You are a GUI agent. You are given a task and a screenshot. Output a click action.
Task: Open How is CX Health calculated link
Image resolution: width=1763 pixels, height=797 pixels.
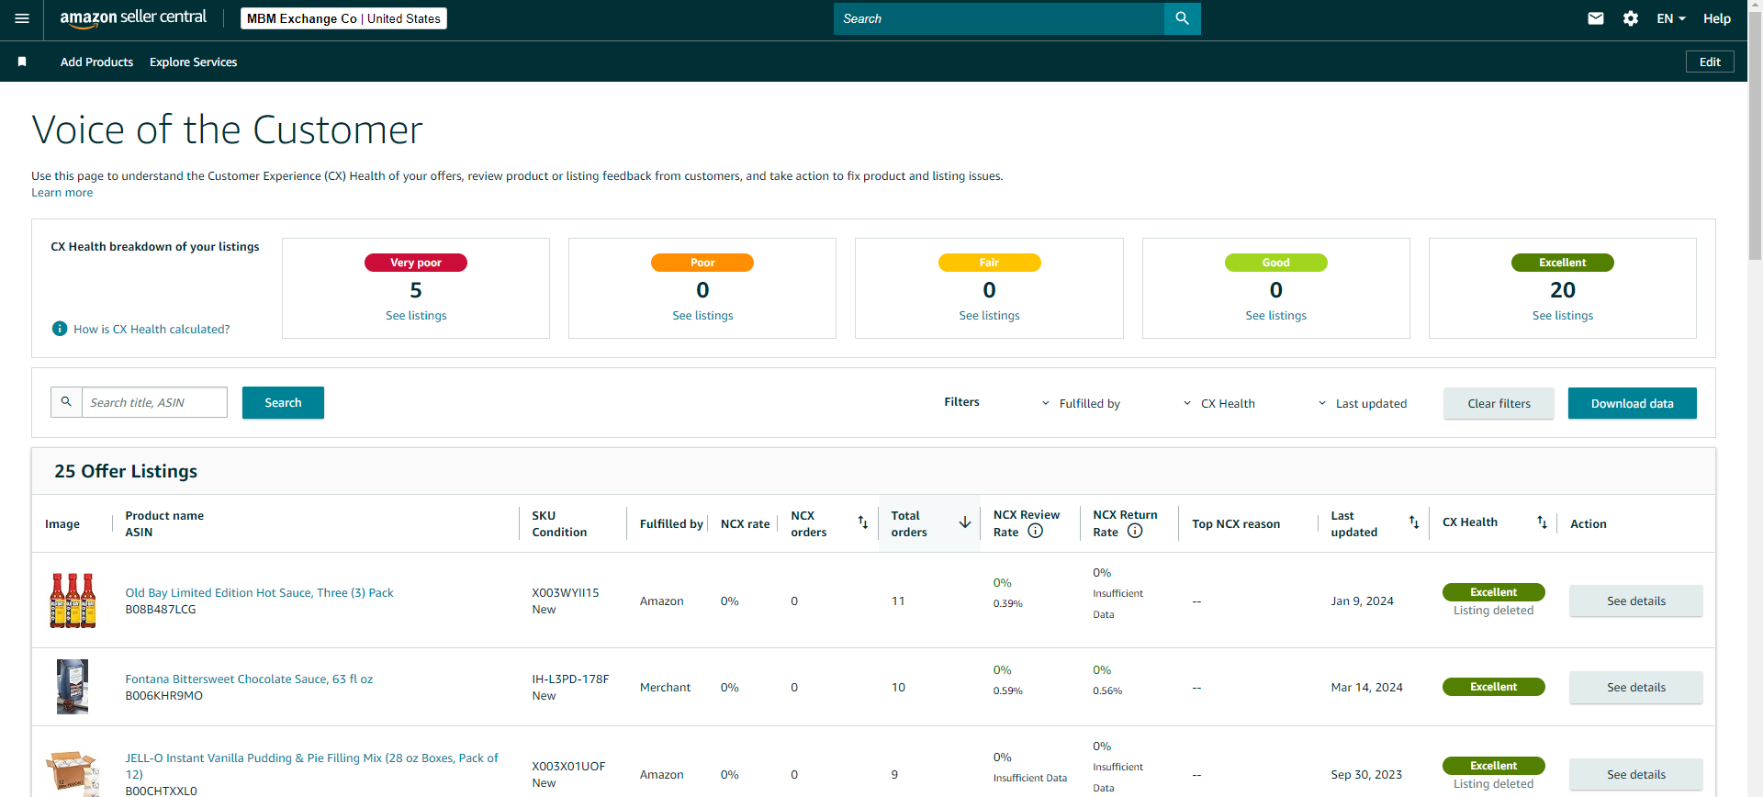[x=152, y=329]
